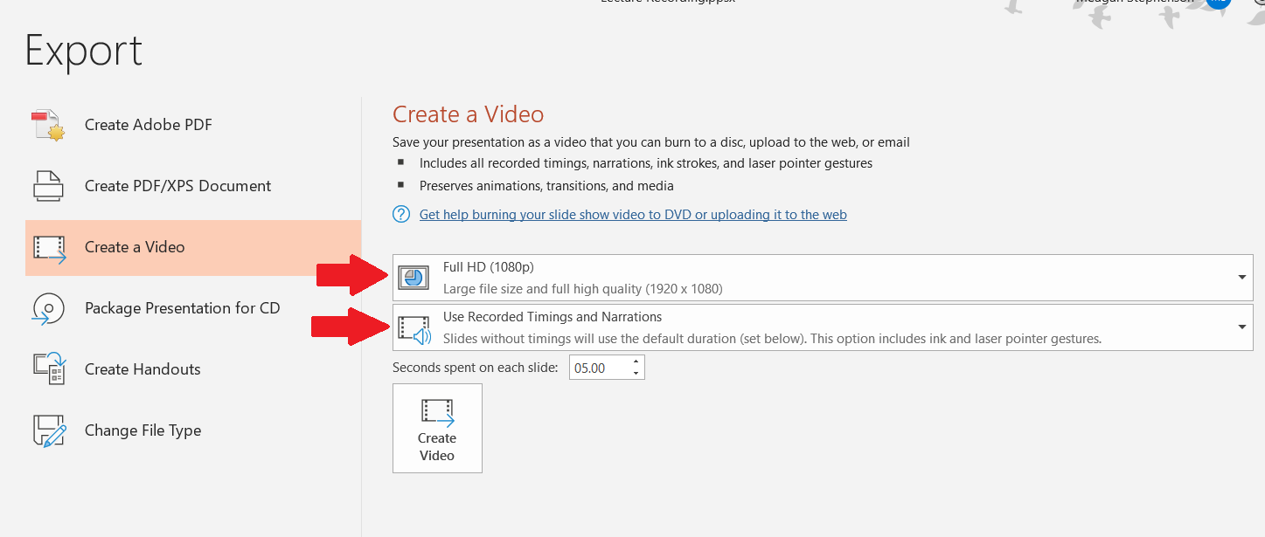Select the Create a Video option
The image size is (1265, 537).
pyautogui.click(x=193, y=247)
